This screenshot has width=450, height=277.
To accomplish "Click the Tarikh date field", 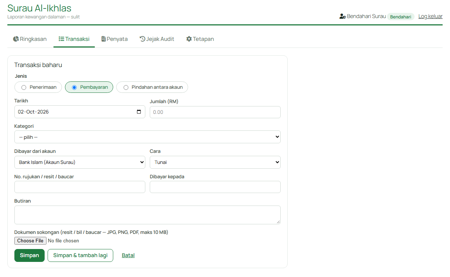I will (80, 112).
